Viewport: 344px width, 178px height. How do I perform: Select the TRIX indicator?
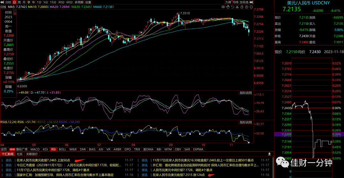click(x=137, y=149)
